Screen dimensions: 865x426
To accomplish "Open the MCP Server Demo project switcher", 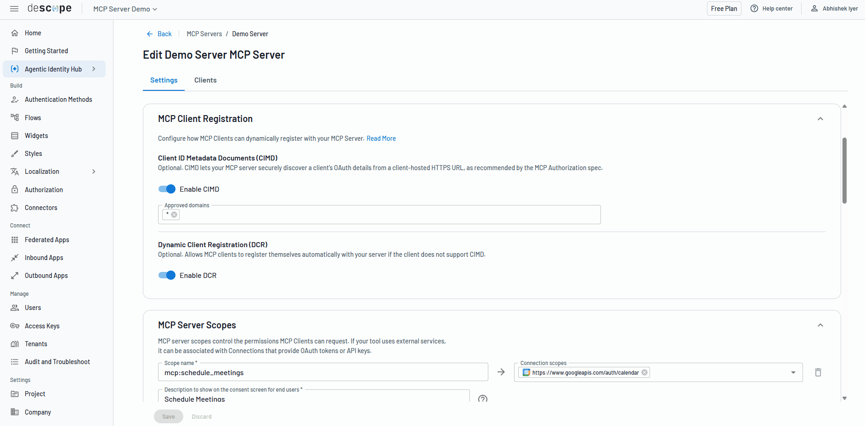I will pyautogui.click(x=124, y=9).
